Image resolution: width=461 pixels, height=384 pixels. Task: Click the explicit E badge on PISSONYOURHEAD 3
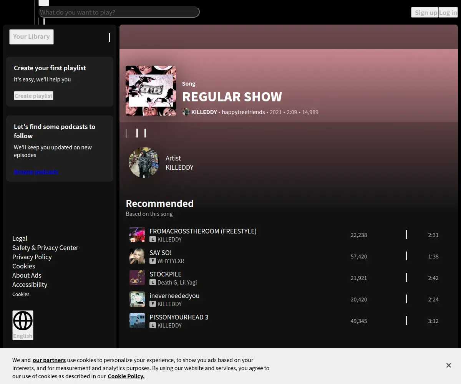coord(153,325)
